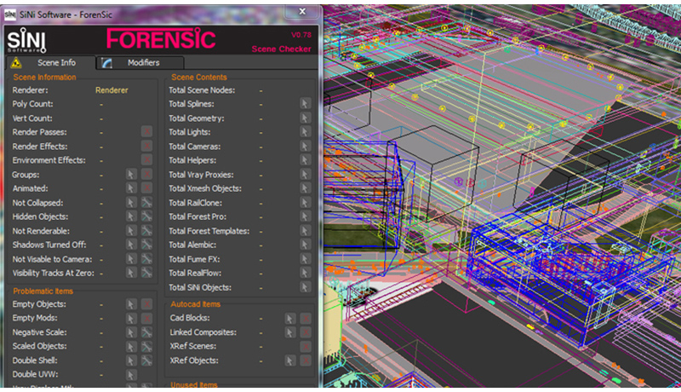Click the yellow "Renderer" value text
This screenshot has width=681, height=392.
click(x=112, y=90)
